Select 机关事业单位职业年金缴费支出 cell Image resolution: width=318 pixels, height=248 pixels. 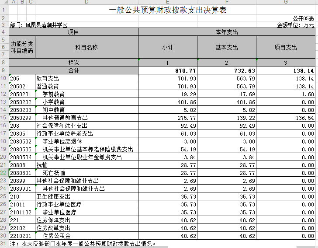[86, 157]
